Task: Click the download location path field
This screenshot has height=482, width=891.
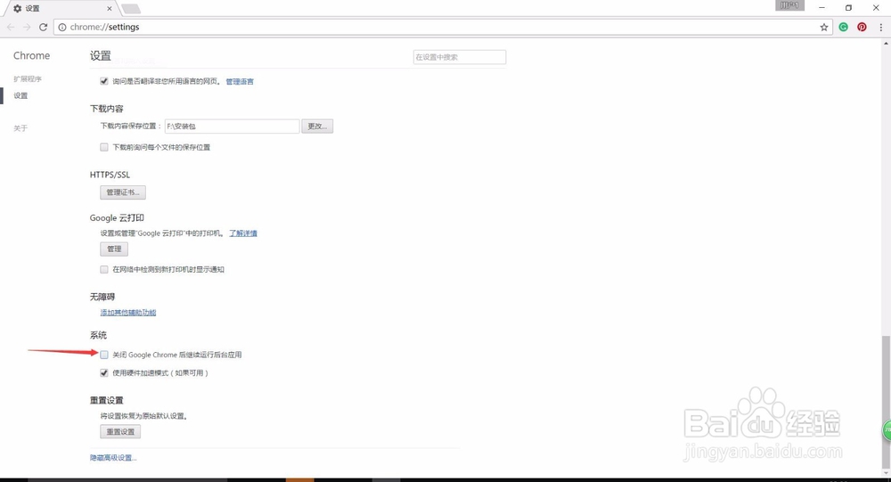Action: point(232,127)
